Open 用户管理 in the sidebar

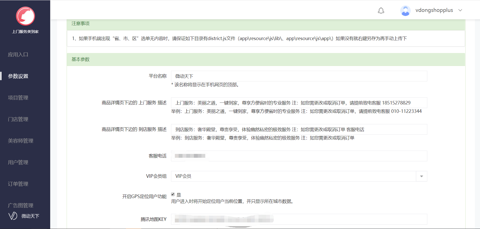coord(18,162)
